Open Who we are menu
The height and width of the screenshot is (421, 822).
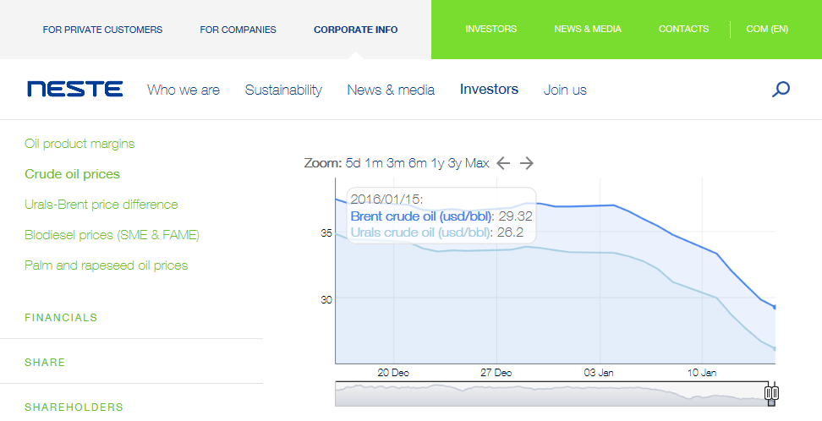pyautogui.click(x=184, y=90)
